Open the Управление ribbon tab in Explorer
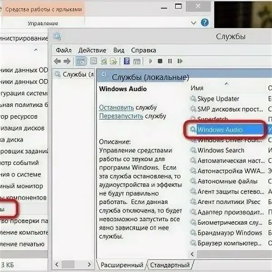Image resolution: width=272 pixels, height=272 pixels. click(43, 24)
